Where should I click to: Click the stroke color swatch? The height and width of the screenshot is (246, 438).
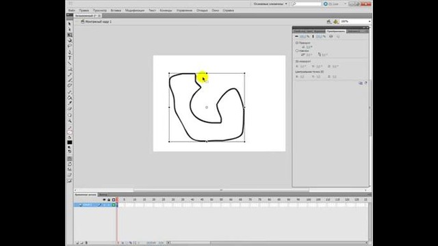tap(70, 133)
